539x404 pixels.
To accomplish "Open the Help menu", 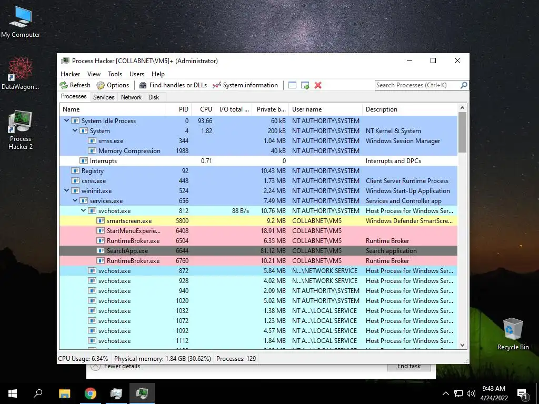I will click(158, 74).
